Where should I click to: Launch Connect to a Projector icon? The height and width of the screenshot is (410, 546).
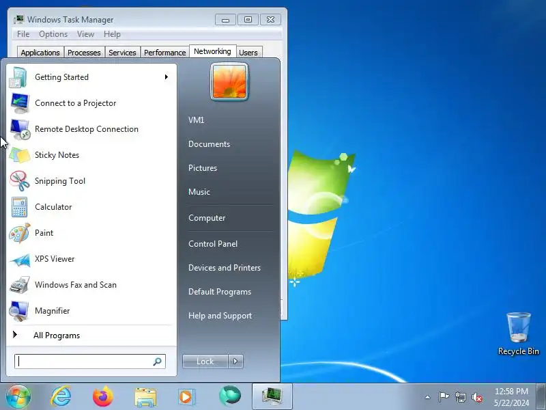point(20,103)
